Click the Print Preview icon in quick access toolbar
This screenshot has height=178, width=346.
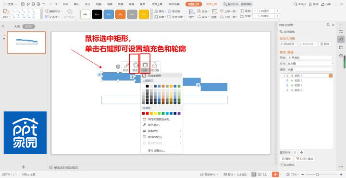click(x=38, y=4)
